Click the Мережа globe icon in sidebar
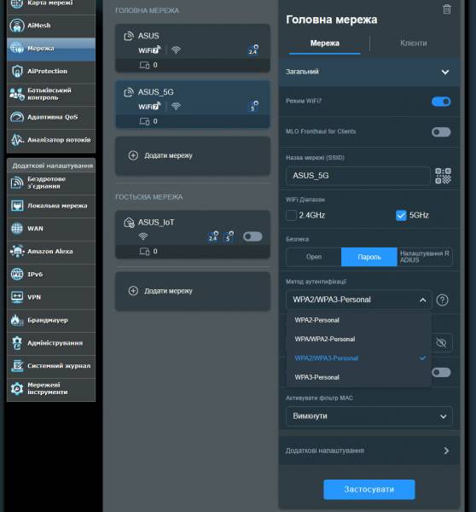 (17, 49)
